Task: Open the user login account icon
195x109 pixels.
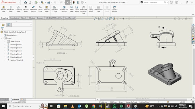Action: 171,2
